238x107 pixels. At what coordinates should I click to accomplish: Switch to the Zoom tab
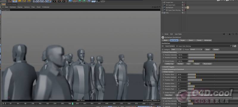coord(191,40)
